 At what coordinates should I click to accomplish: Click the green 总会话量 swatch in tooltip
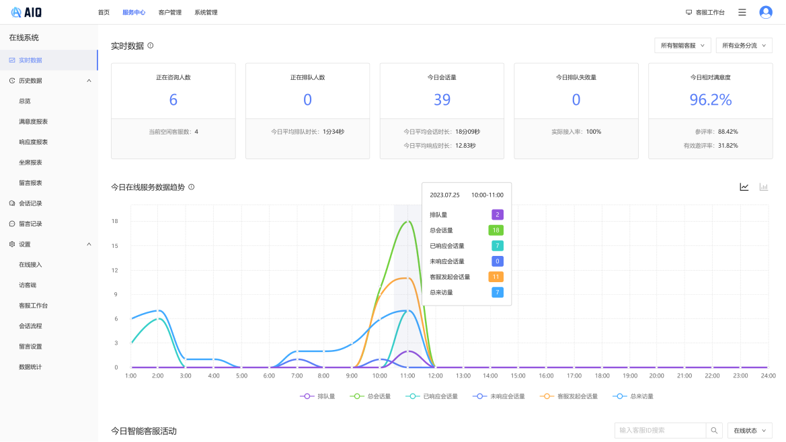click(496, 230)
